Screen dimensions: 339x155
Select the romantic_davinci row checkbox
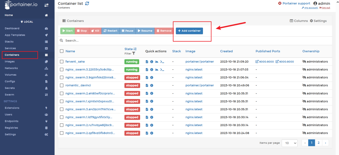click(62, 86)
